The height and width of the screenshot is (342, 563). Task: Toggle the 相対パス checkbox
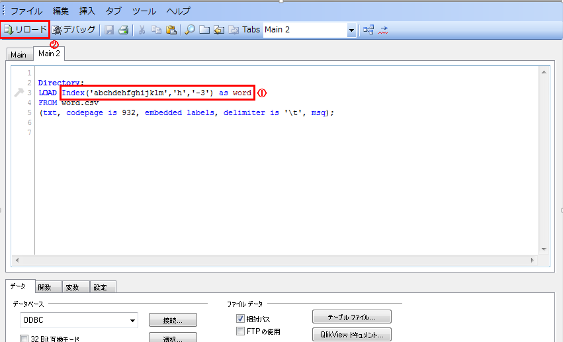coord(241,319)
